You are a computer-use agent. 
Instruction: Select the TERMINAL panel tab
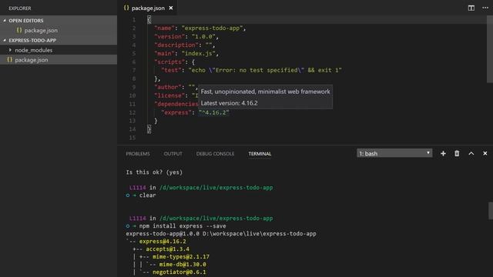tap(260, 154)
